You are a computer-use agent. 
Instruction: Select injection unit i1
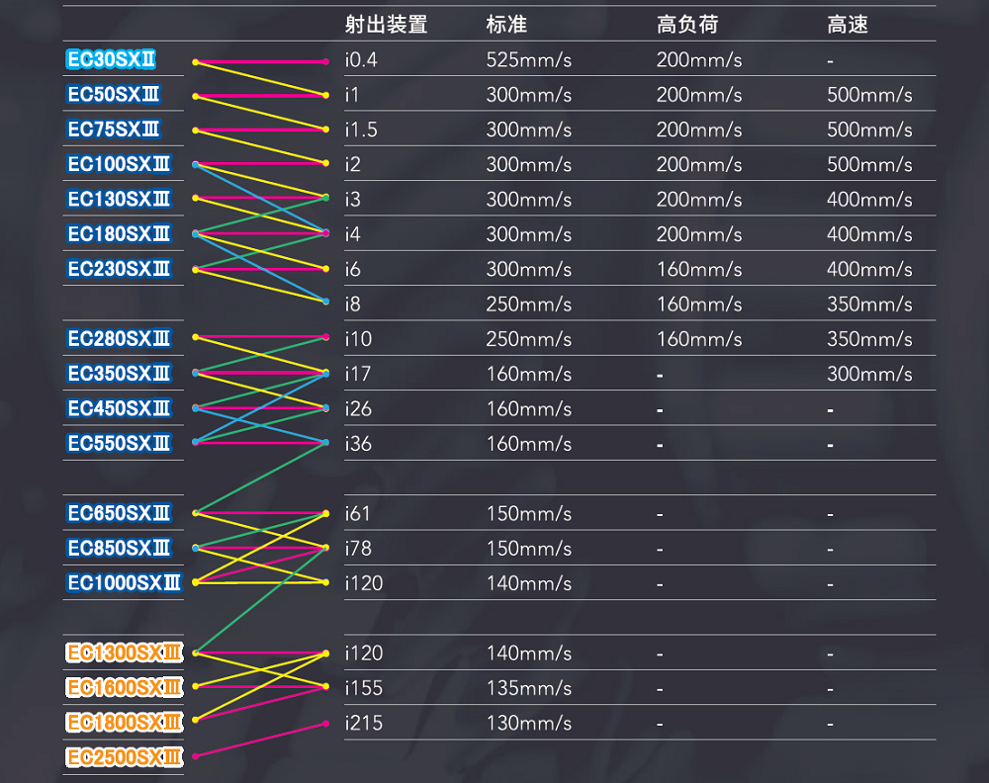352,95
